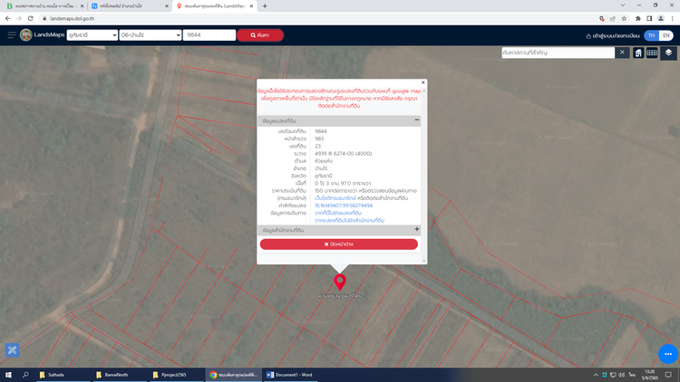
Task: Click the parcel number field containing 9844
Action: coord(209,35)
